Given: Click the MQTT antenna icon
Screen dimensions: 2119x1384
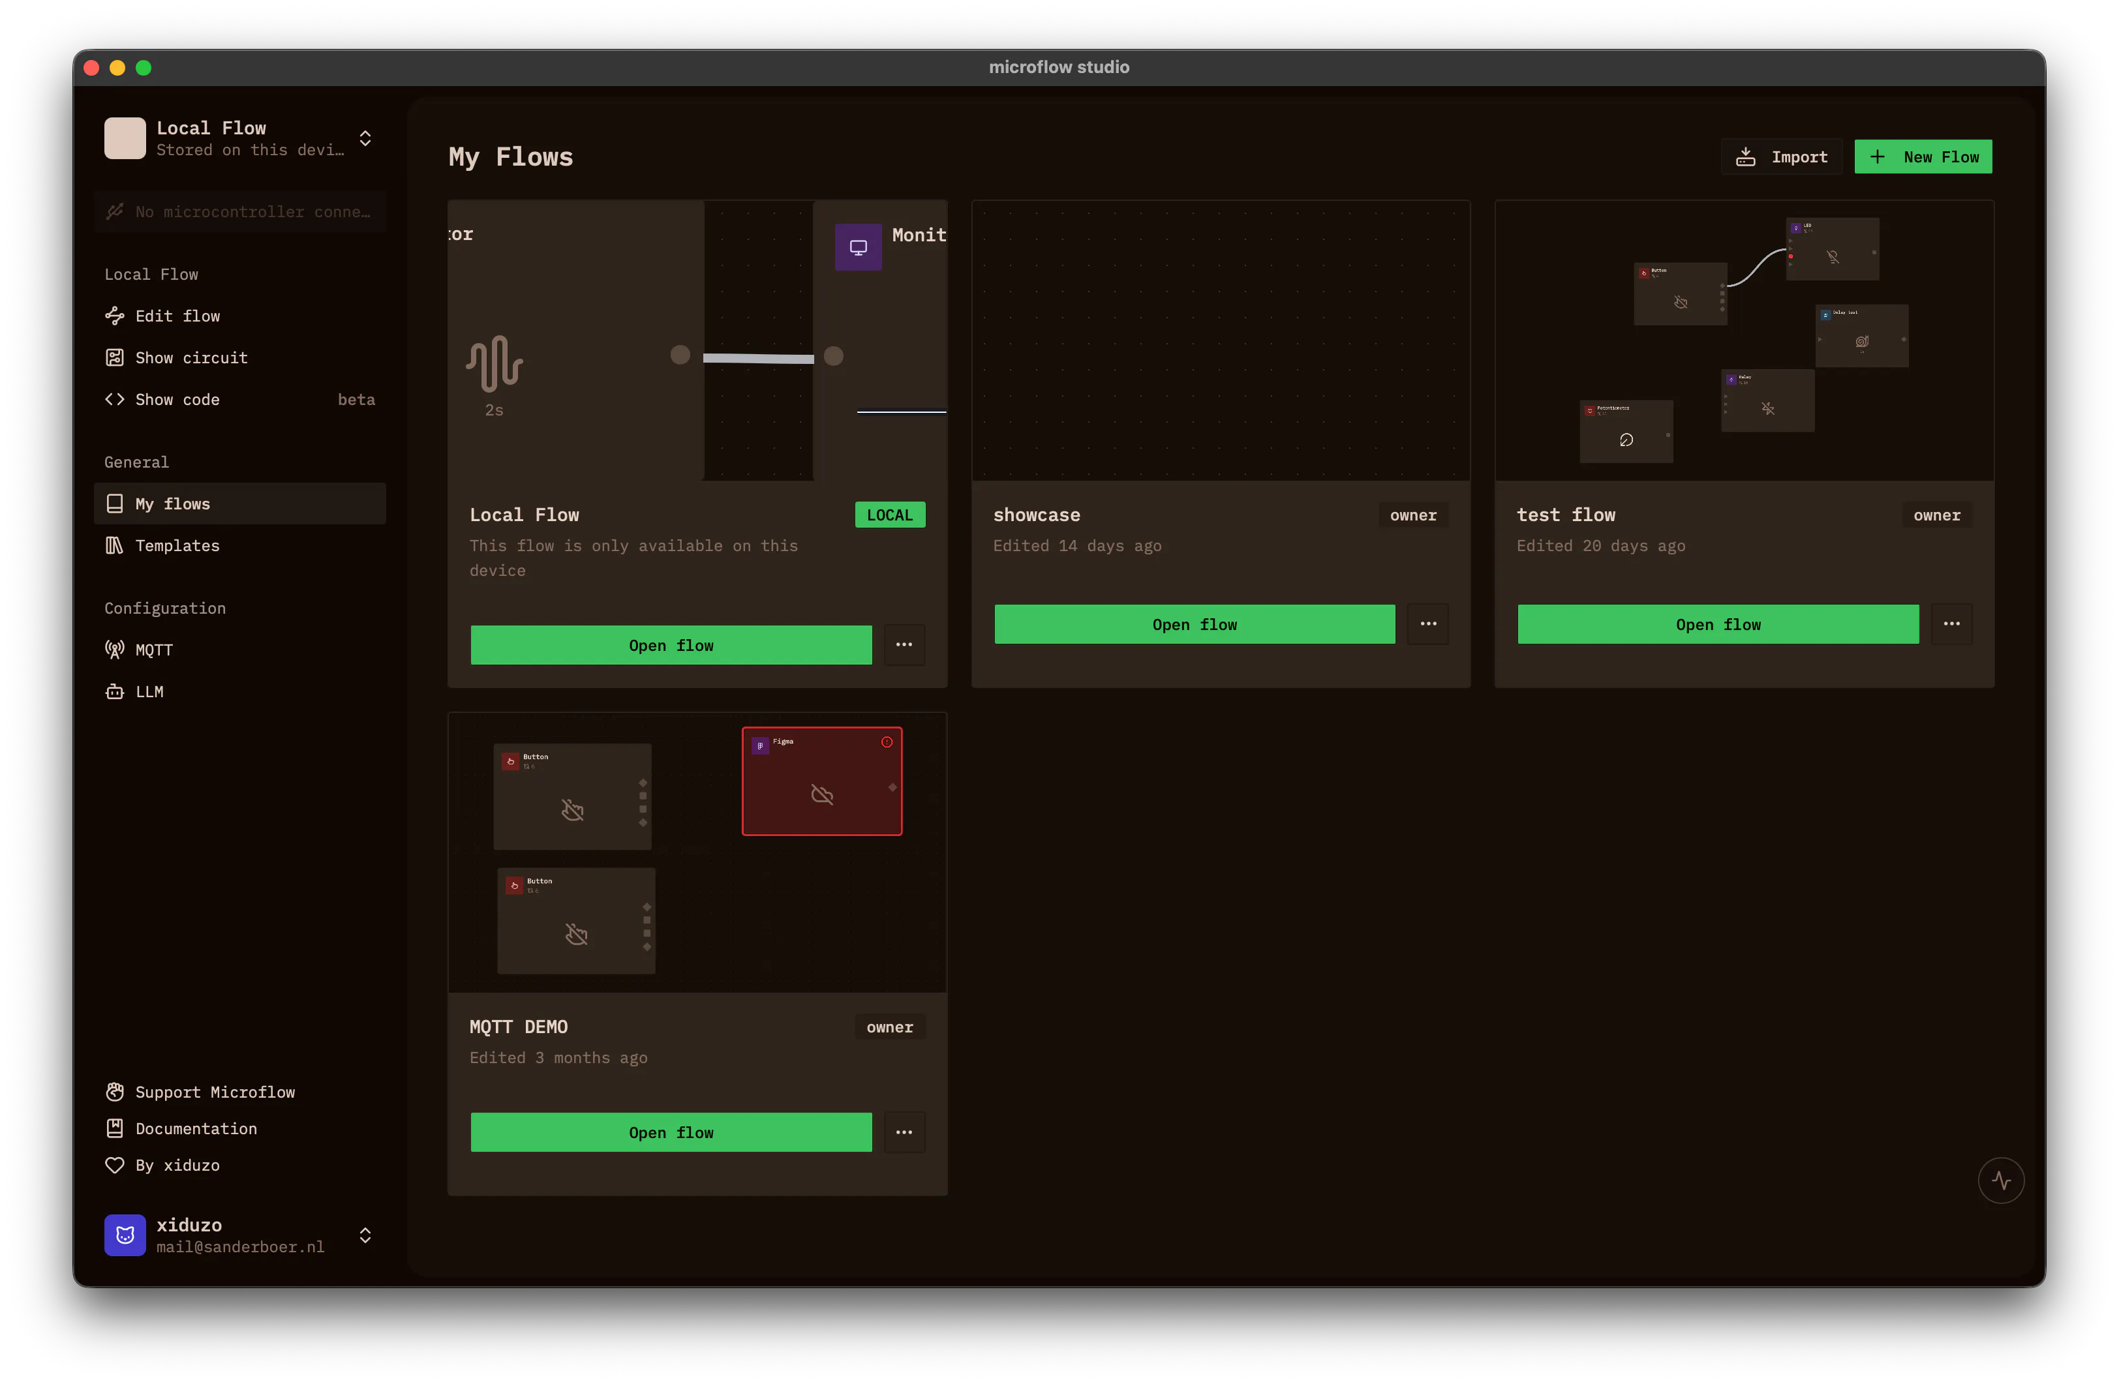Looking at the screenshot, I should [x=115, y=650].
